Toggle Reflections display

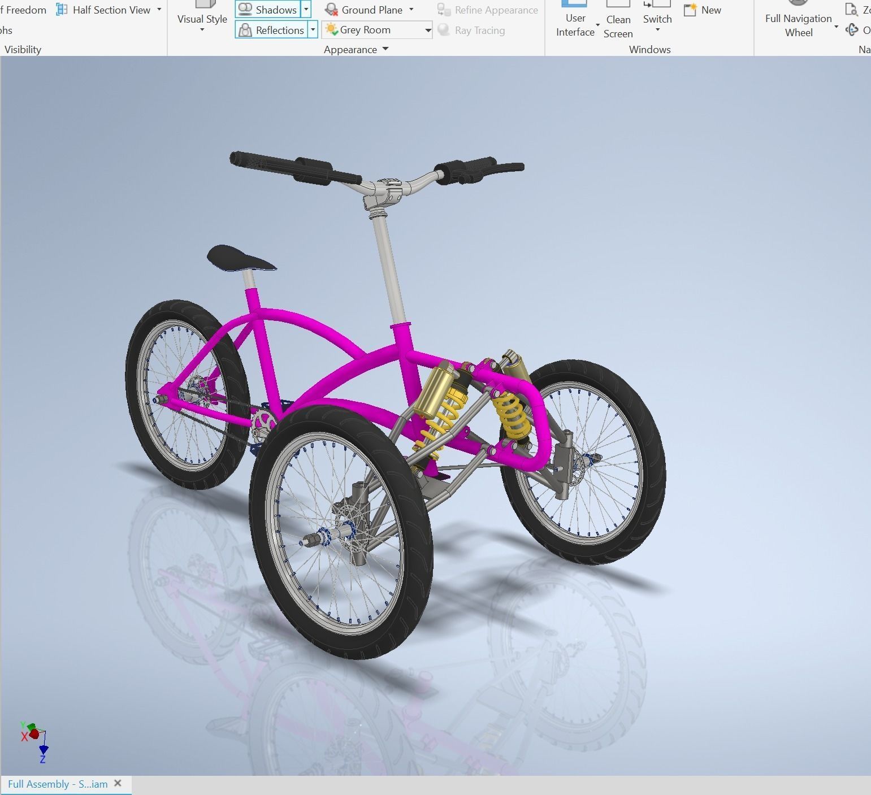pos(271,30)
